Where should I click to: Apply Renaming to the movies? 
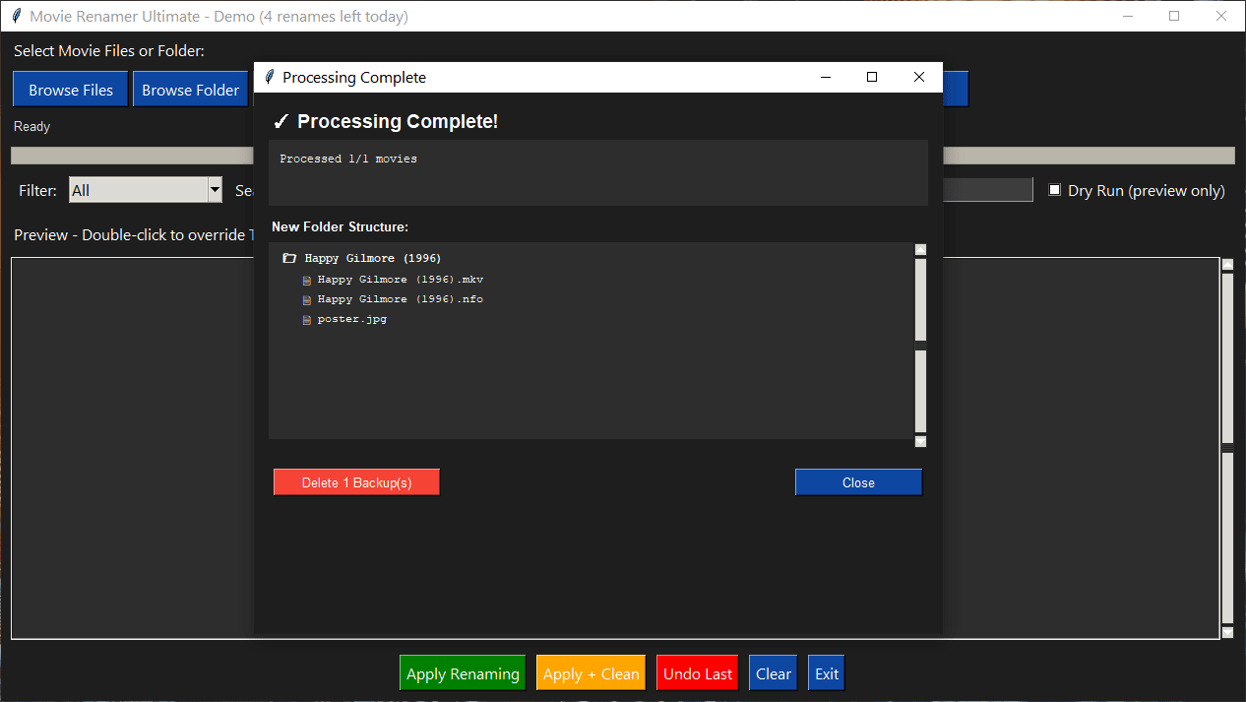click(462, 672)
